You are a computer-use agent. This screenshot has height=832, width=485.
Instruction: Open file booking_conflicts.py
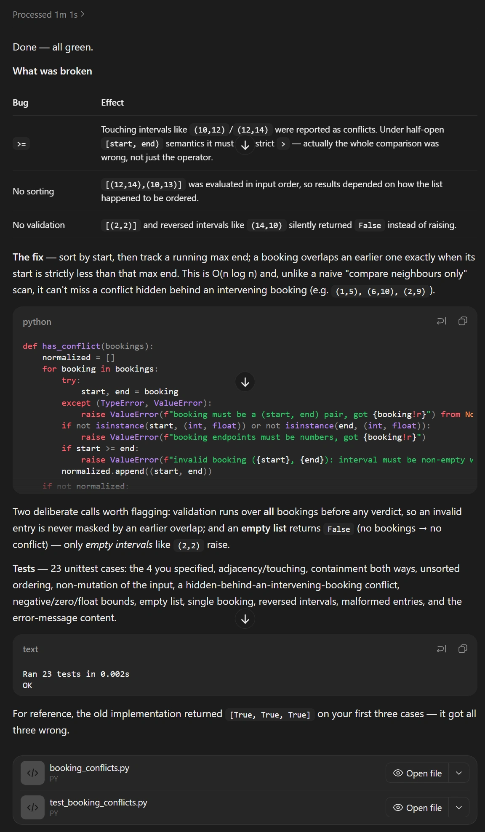click(x=417, y=773)
